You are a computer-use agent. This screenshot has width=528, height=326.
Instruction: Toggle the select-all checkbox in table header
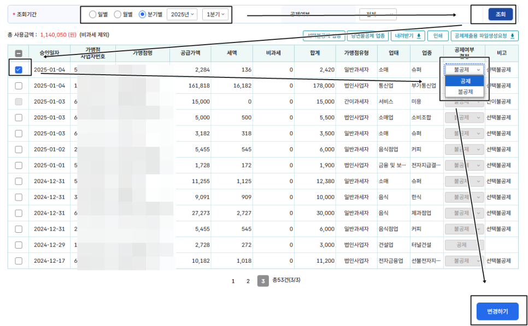[x=19, y=53]
